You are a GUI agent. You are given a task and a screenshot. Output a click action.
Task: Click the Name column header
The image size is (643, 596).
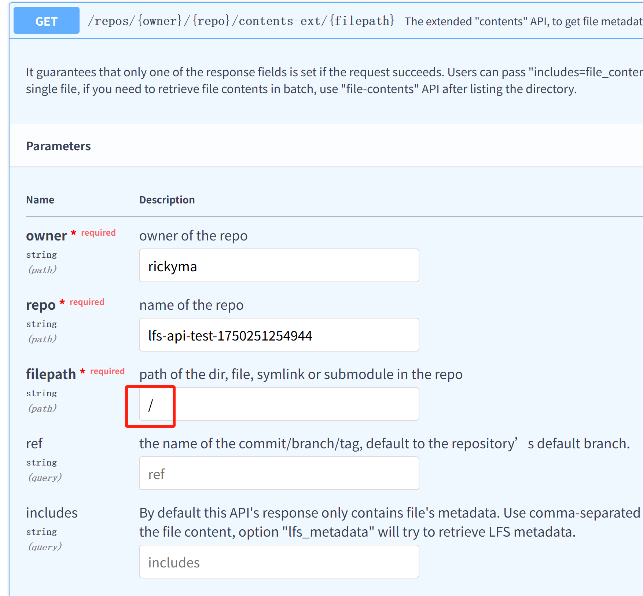tap(40, 200)
